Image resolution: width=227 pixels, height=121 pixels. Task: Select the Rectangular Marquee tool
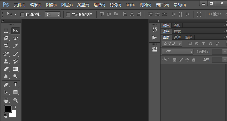6,31
